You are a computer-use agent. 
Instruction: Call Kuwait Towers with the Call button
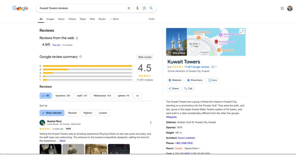click(188, 88)
